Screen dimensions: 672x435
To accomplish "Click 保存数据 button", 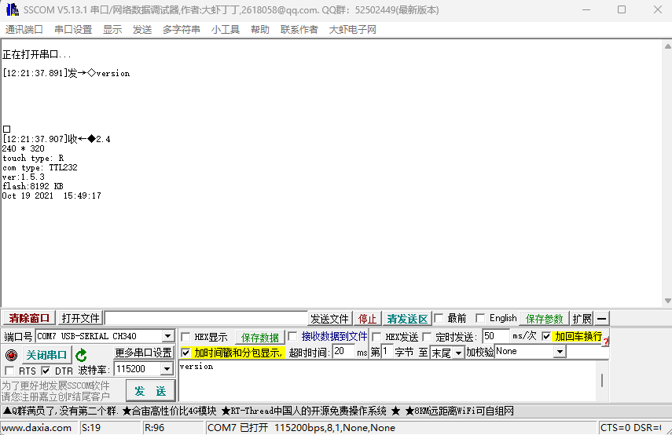I will 260,338.
